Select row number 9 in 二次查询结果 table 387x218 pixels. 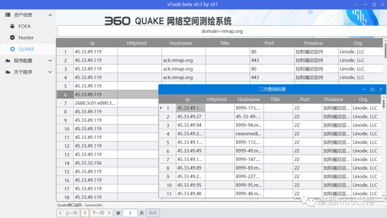click(x=168, y=176)
